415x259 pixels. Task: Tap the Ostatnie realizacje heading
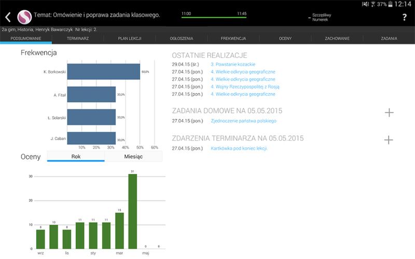[210, 55]
